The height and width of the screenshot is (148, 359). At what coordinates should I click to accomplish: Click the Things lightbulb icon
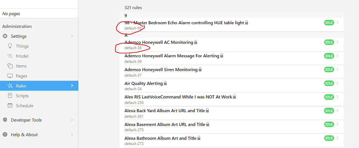pos(10,46)
